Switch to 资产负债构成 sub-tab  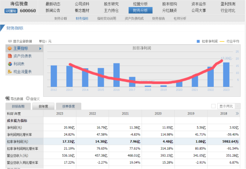(134, 18)
